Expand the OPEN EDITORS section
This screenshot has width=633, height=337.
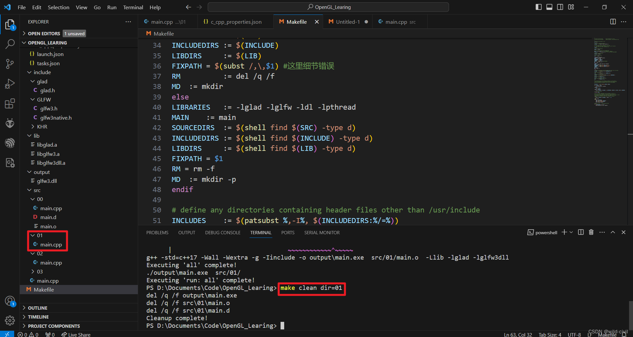(x=79, y=34)
